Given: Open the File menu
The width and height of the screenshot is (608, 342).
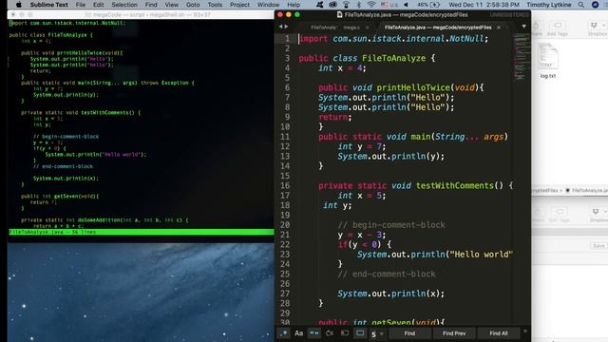Looking at the screenshot, I should point(80,5).
